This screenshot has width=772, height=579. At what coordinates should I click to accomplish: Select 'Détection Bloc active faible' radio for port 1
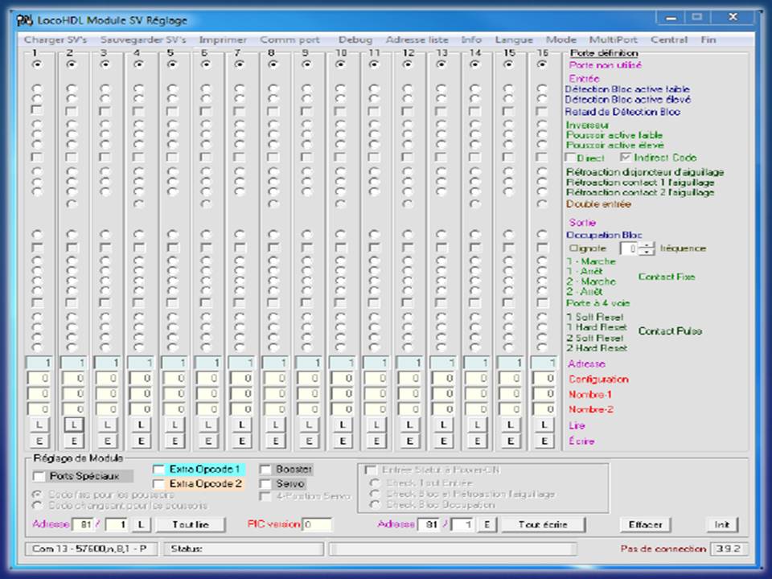tap(37, 88)
